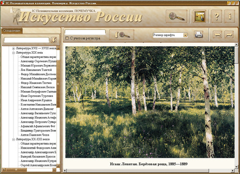Select 'Литература XVII — XVIII веков' in tree
240x174 pixels.
36,48
